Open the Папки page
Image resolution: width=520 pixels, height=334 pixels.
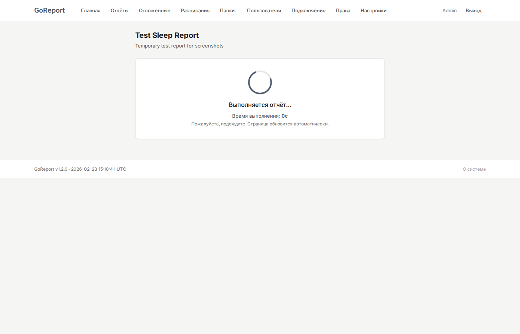(x=227, y=10)
